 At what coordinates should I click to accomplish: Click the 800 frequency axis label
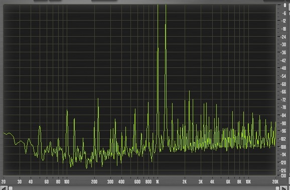pyautogui.click(x=149, y=181)
